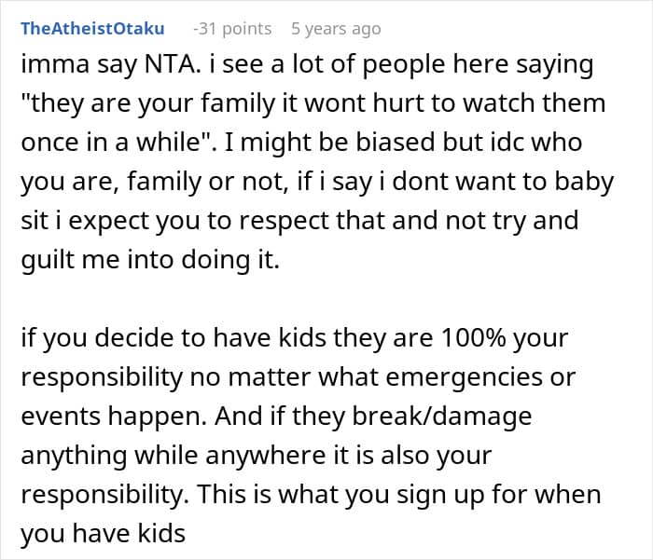Click the words "baby sit" at line end

(577, 182)
